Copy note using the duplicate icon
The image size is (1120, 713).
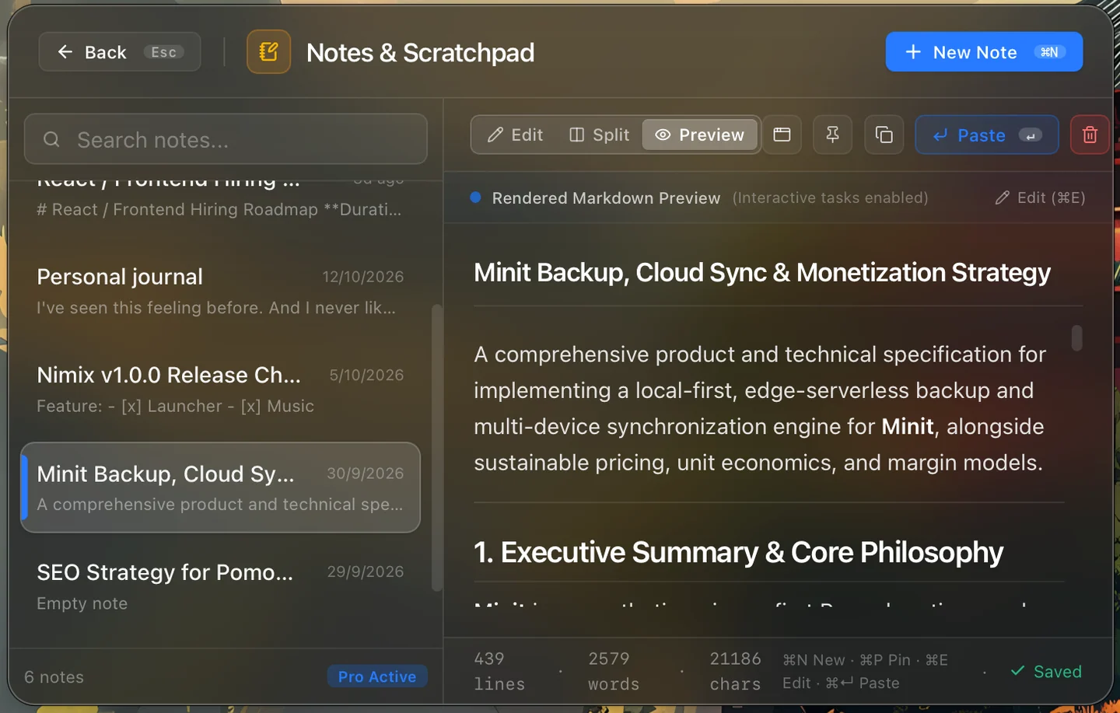(884, 135)
